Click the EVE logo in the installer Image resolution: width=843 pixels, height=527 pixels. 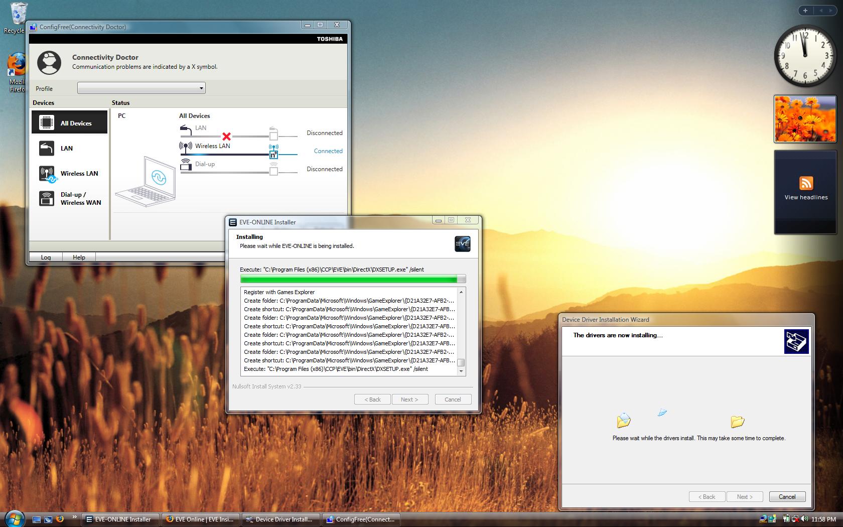pyautogui.click(x=462, y=243)
